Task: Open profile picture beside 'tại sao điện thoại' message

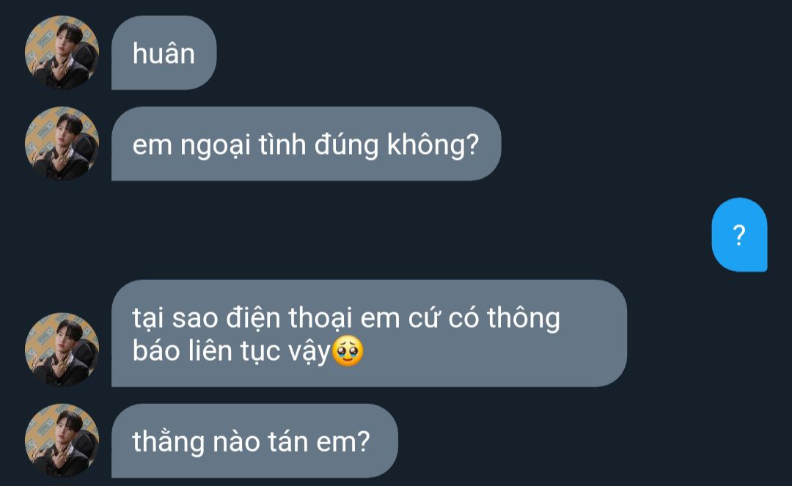Action: (x=62, y=350)
